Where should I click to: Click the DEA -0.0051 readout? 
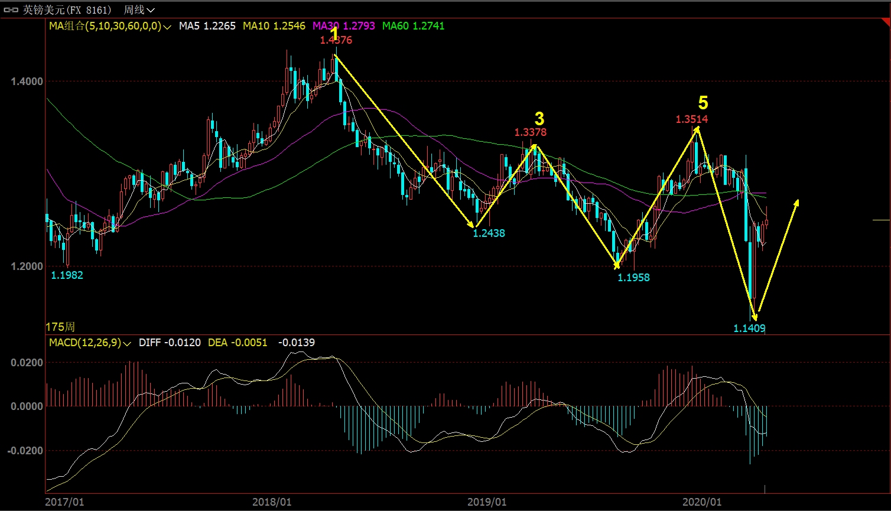point(238,343)
